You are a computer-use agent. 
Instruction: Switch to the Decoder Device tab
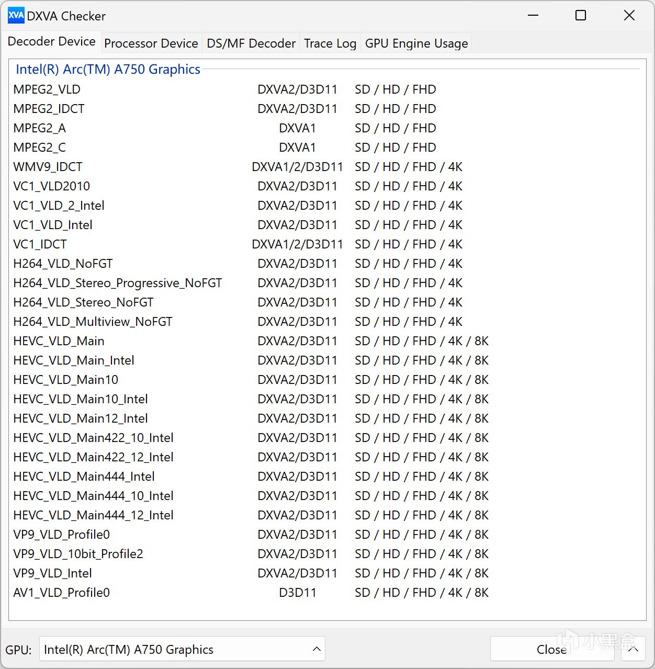[x=51, y=42]
